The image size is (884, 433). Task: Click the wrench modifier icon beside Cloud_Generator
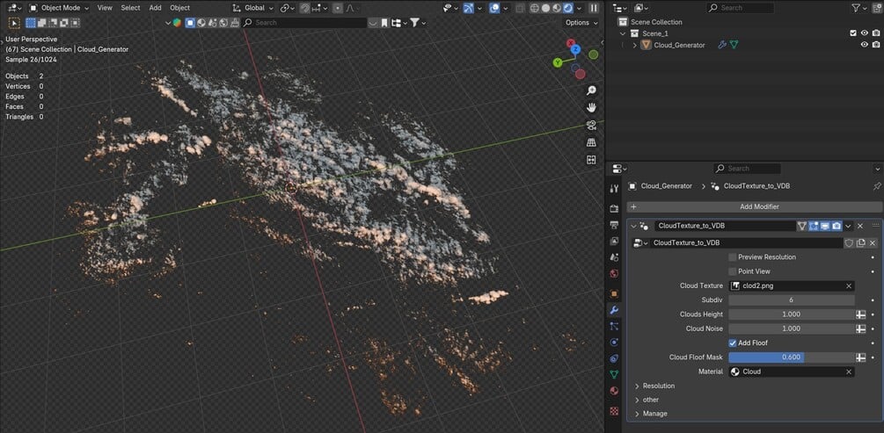722,45
